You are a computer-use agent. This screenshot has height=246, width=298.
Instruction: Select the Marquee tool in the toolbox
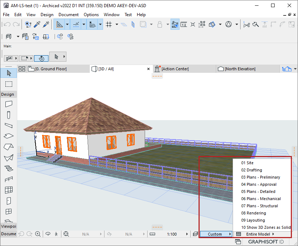click(x=9, y=84)
